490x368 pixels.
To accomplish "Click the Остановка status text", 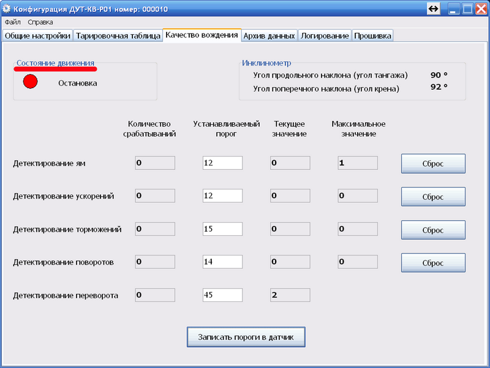I will click(78, 83).
